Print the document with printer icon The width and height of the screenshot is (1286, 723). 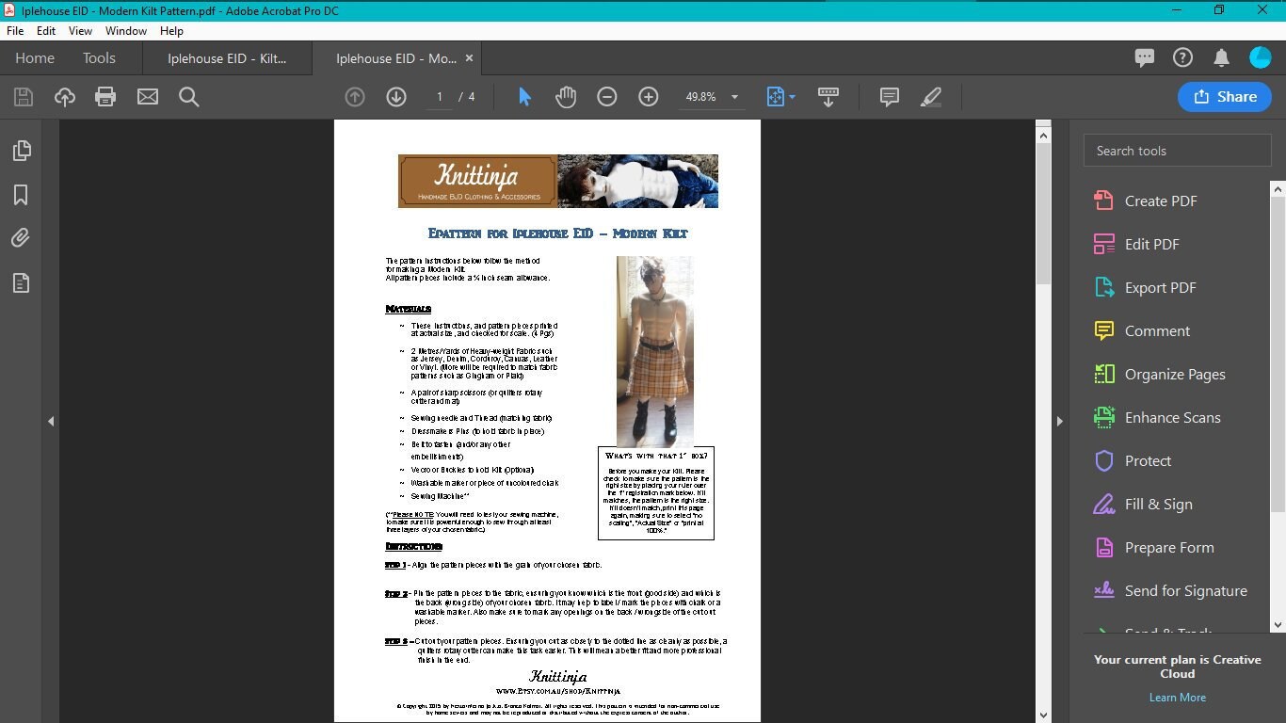pyautogui.click(x=105, y=97)
